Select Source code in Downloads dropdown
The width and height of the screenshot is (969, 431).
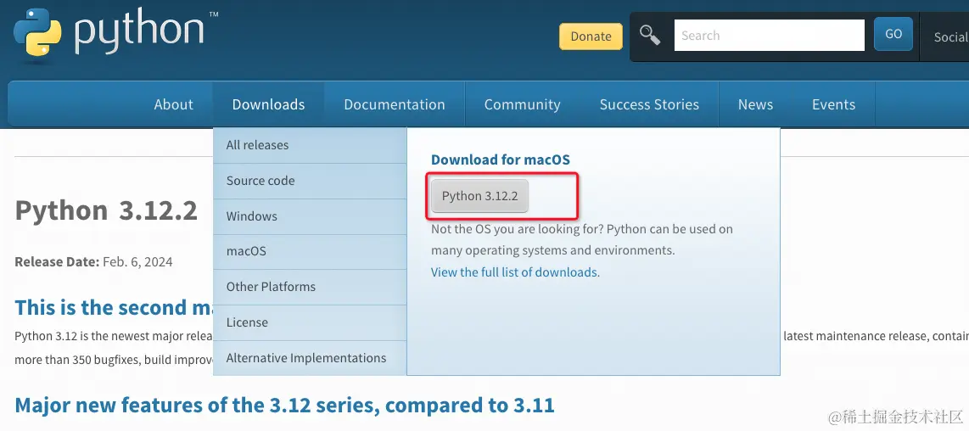pyautogui.click(x=310, y=182)
